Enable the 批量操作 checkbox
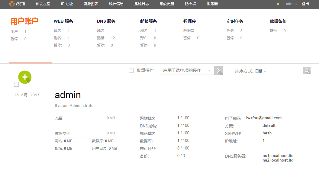This screenshot has width=319, height=170. [131, 70]
